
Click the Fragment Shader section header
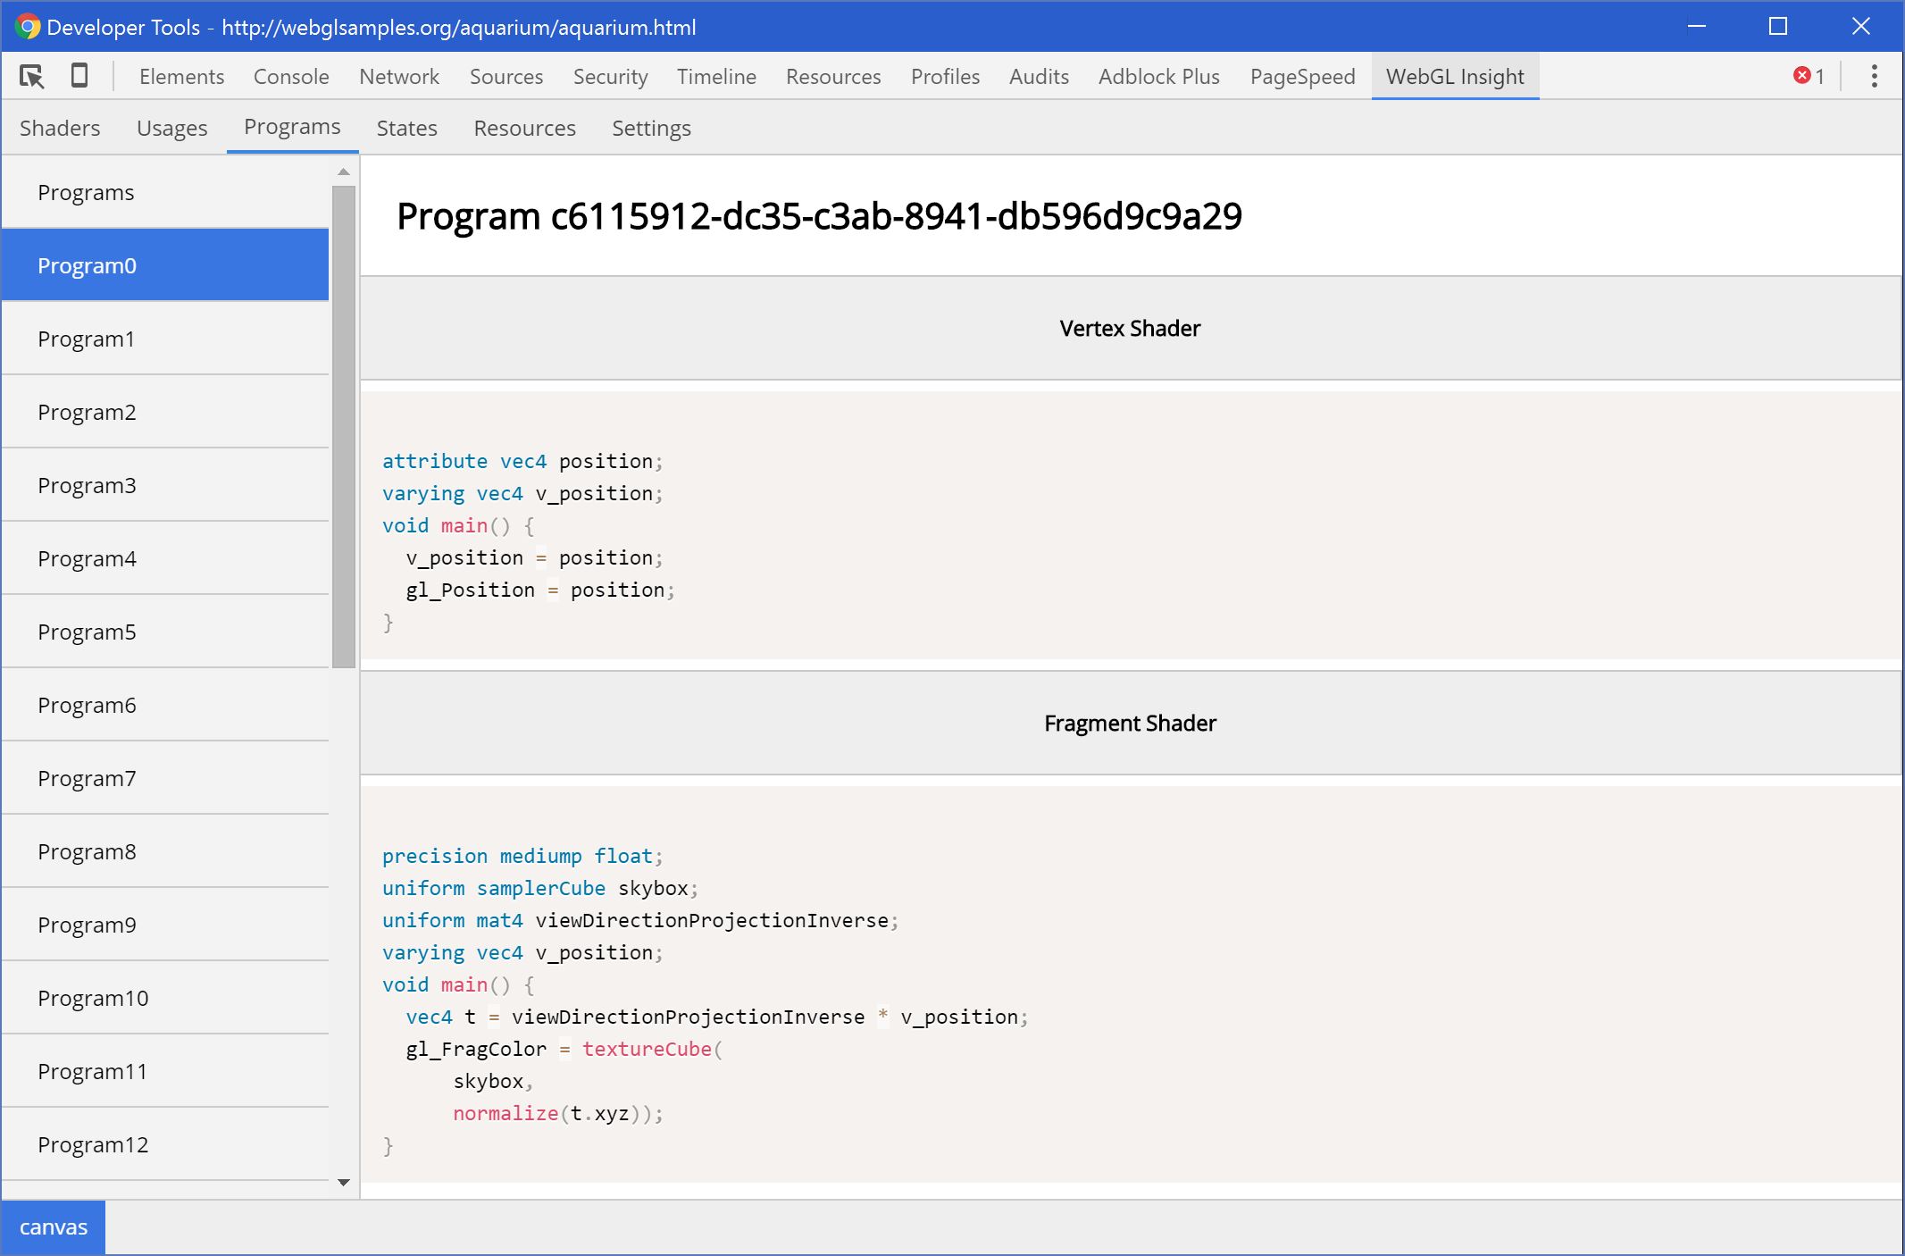point(1130,724)
